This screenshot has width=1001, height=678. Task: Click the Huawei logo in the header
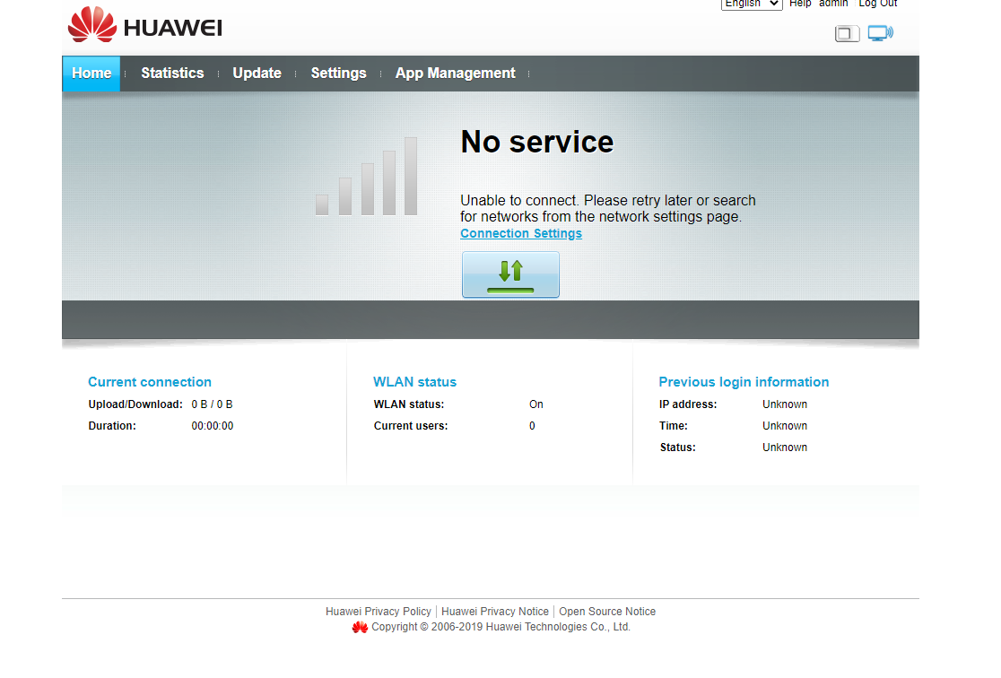click(144, 25)
